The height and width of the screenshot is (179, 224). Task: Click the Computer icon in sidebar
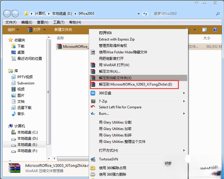point(11,126)
